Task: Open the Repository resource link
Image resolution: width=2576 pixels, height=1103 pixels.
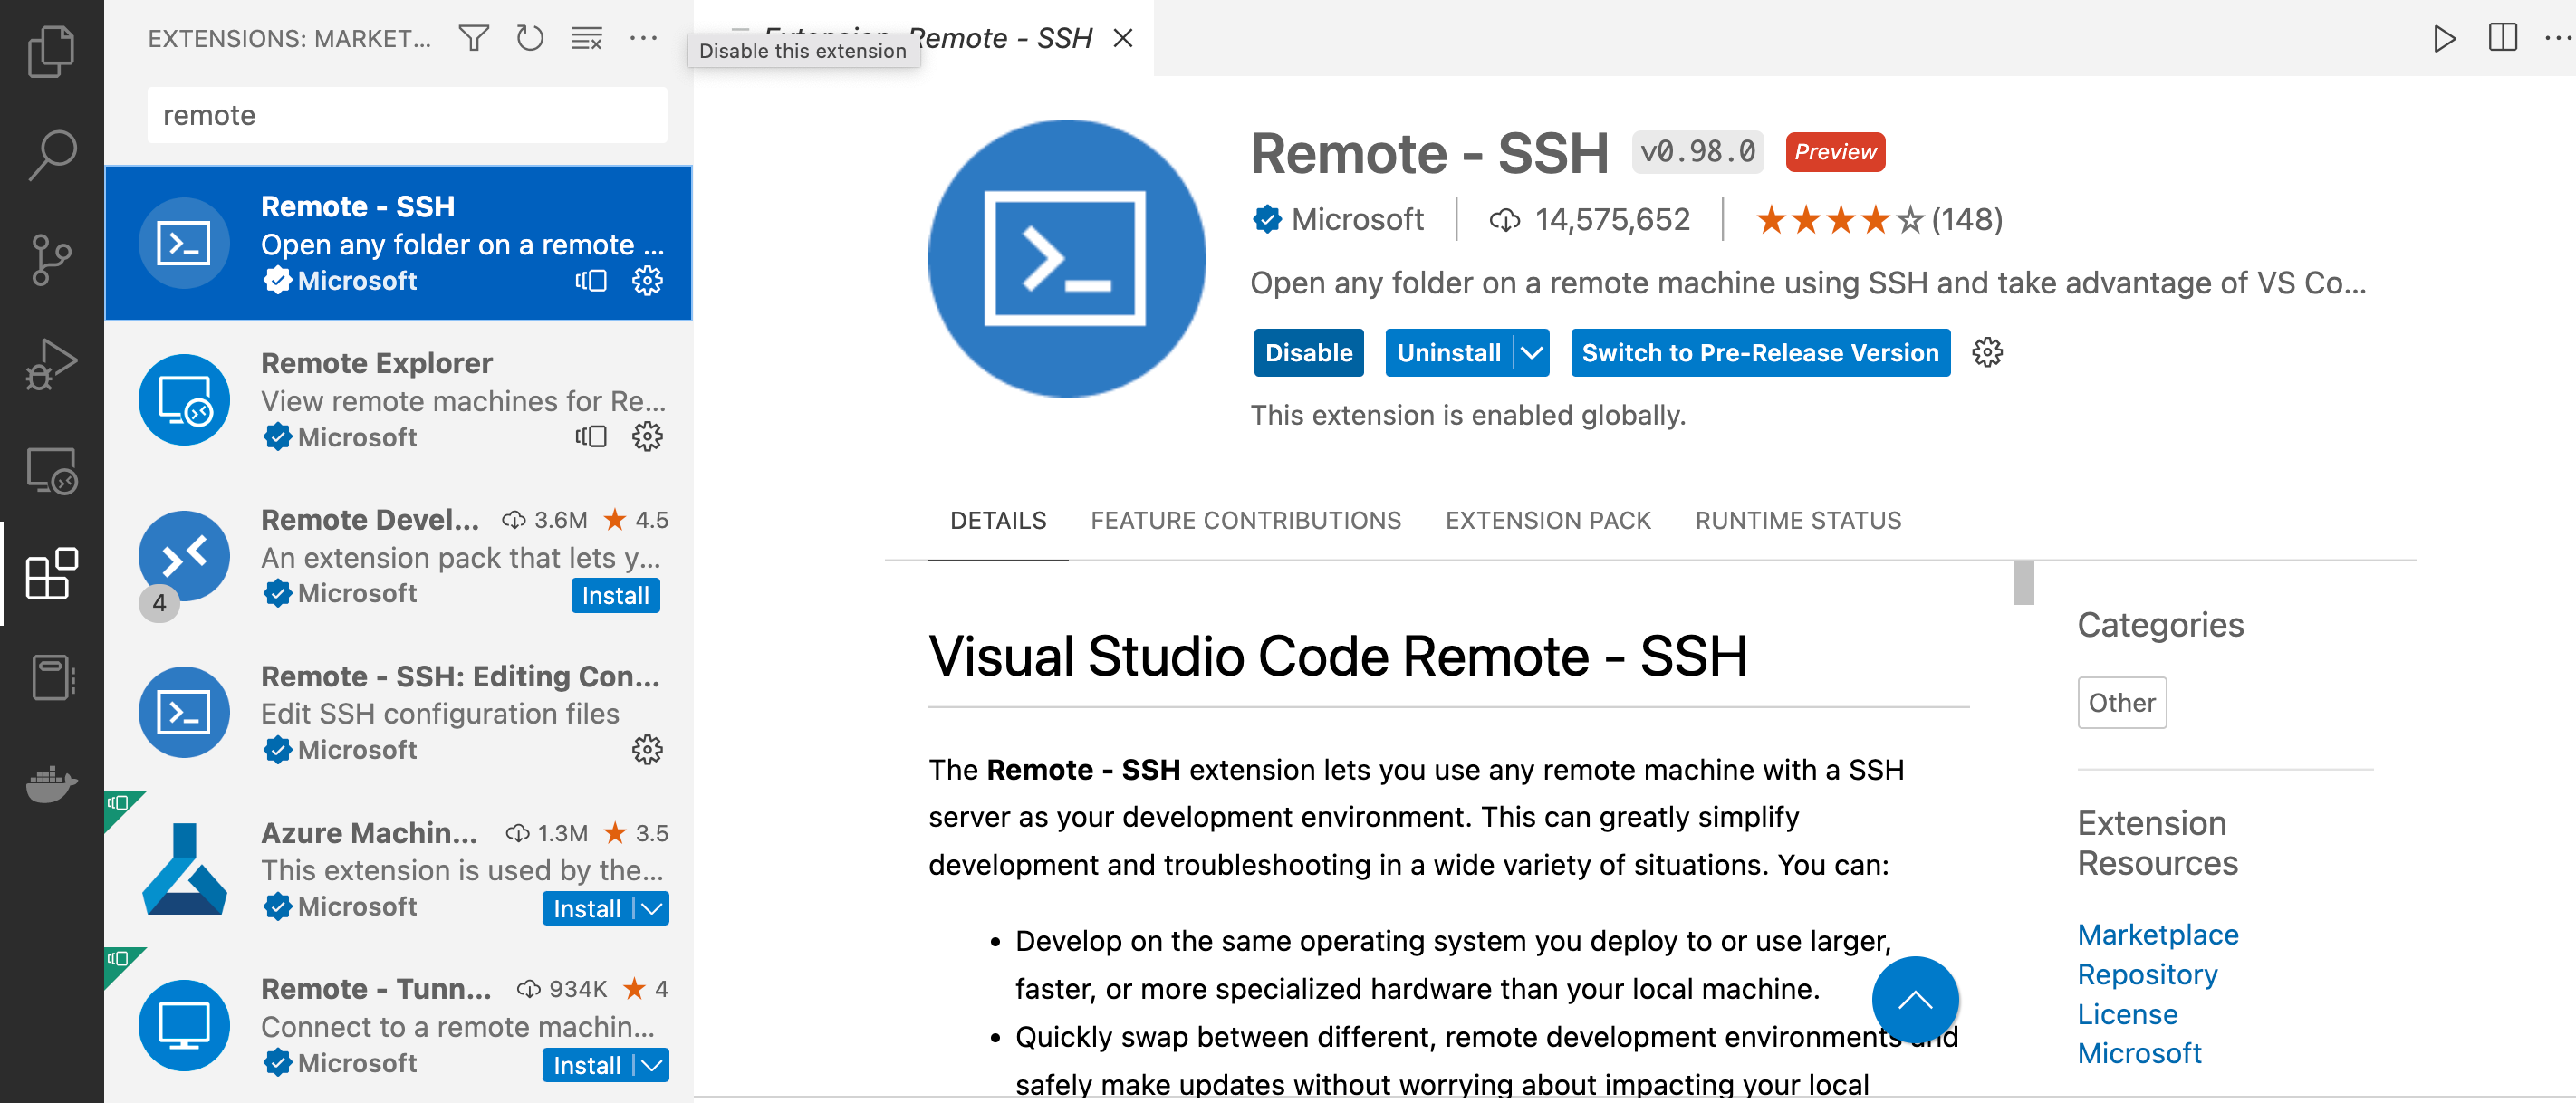Action: pyautogui.click(x=2147, y=974)
